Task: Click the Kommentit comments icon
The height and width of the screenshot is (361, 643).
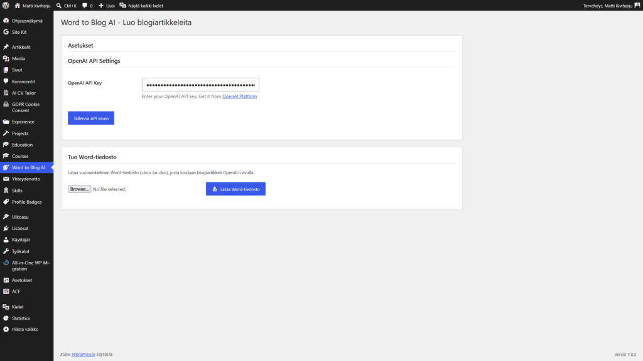Action: click(6, 81)
